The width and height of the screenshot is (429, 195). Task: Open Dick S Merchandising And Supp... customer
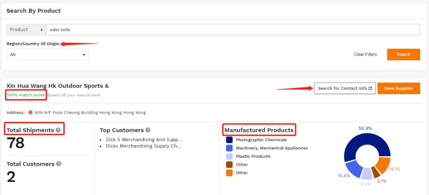pos(144,140)
